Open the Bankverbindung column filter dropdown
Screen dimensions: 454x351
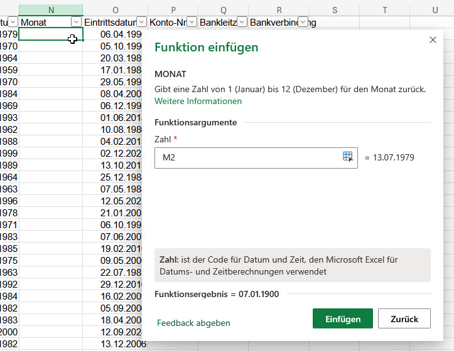coord(303,22)
